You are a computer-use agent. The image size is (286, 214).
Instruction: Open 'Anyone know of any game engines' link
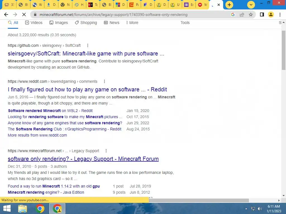coord(65,123)
